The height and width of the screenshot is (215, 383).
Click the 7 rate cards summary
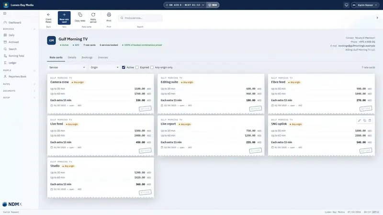(x=90, y=45)
